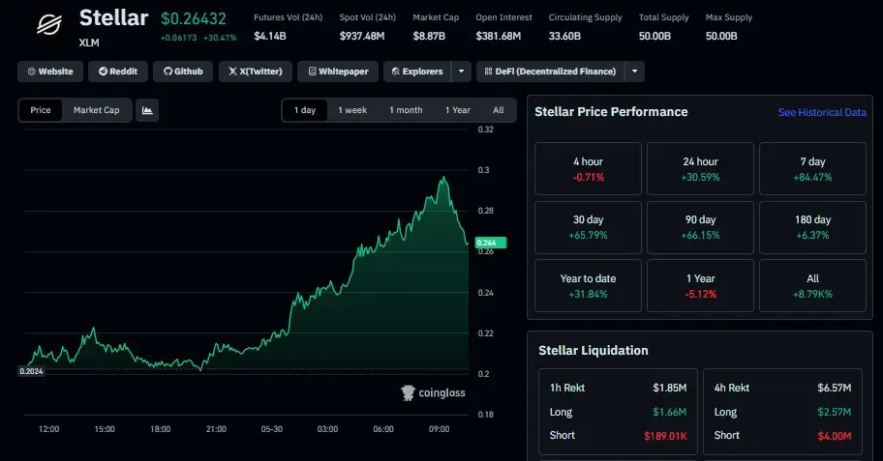Click the 0.2024 low price label
The height and width of the screenshot is (461, 883).
click(x=31, y=371)
